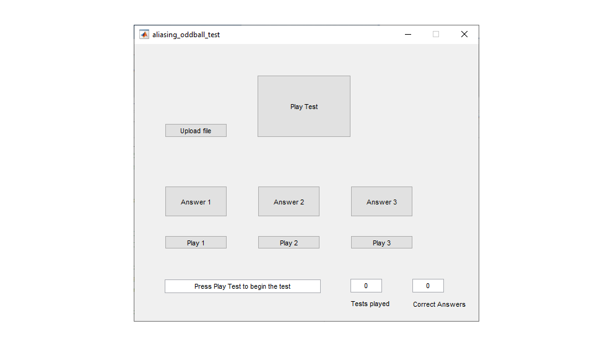
Task: Click the Correct Answers counter field
Action: pyautogui.click(x=428, y=286)
